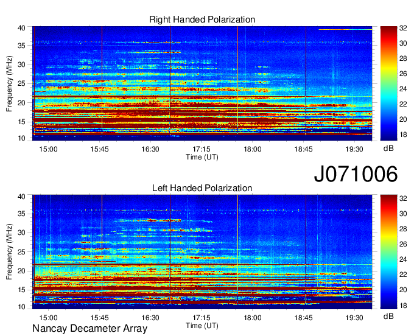414x336 pixels.
Task: Click 24 dB value on Left Handed colorbar
Action: coord(404,259)
